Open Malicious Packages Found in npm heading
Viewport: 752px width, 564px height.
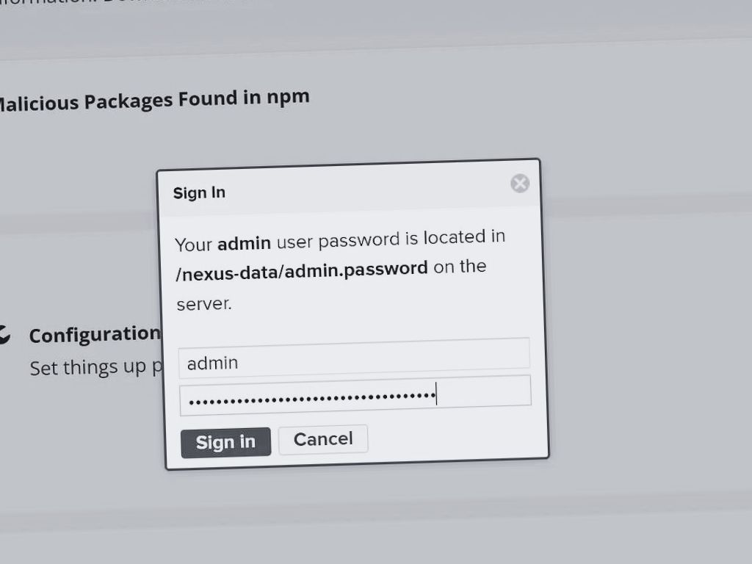[x=153, y=100]
